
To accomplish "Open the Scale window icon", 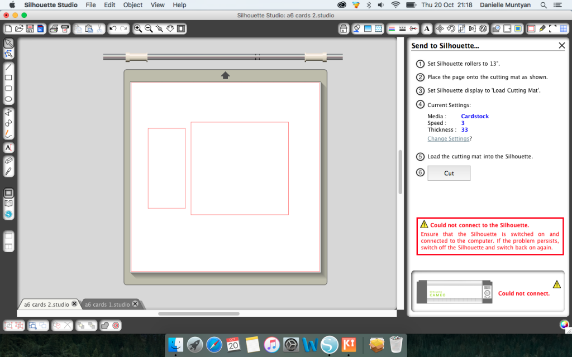I will pos(461,28).
